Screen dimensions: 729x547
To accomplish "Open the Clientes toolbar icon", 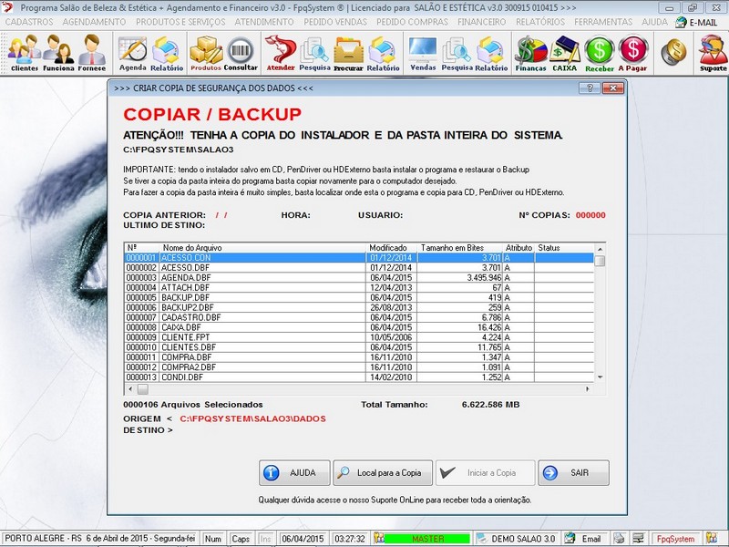I will pos(24,53).
